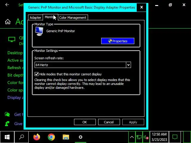Viewport: 191px width, 143px height.
Task: Cancel the monitor properties dialog
Action: [x=109, y=122]
